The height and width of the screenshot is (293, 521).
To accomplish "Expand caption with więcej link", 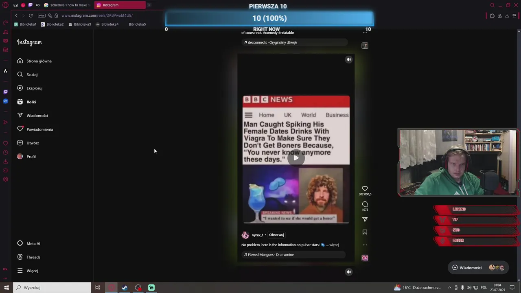I will point(334,245).
